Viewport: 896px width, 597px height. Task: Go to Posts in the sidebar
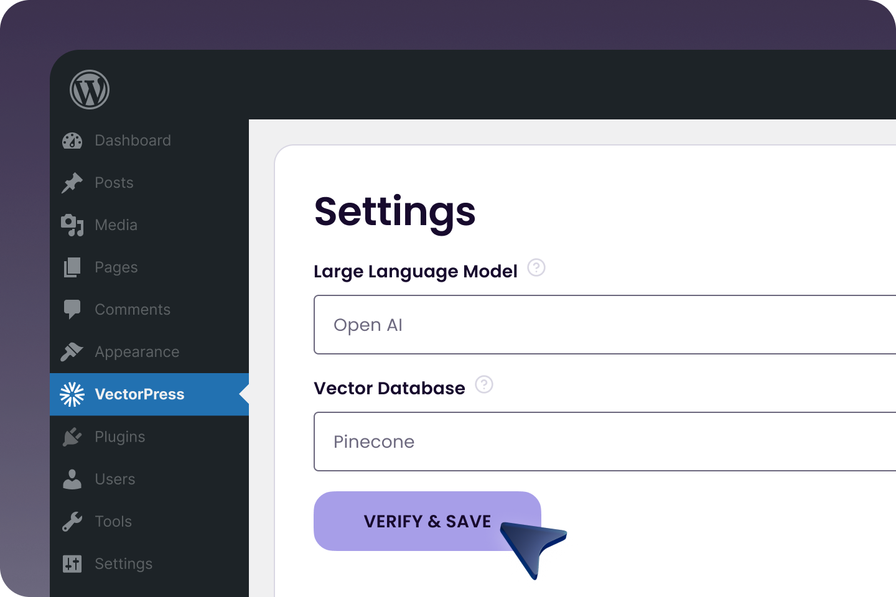point(149,183)
